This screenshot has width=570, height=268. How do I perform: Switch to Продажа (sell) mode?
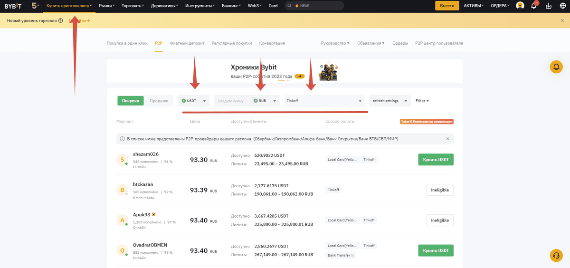click(159, 101)
